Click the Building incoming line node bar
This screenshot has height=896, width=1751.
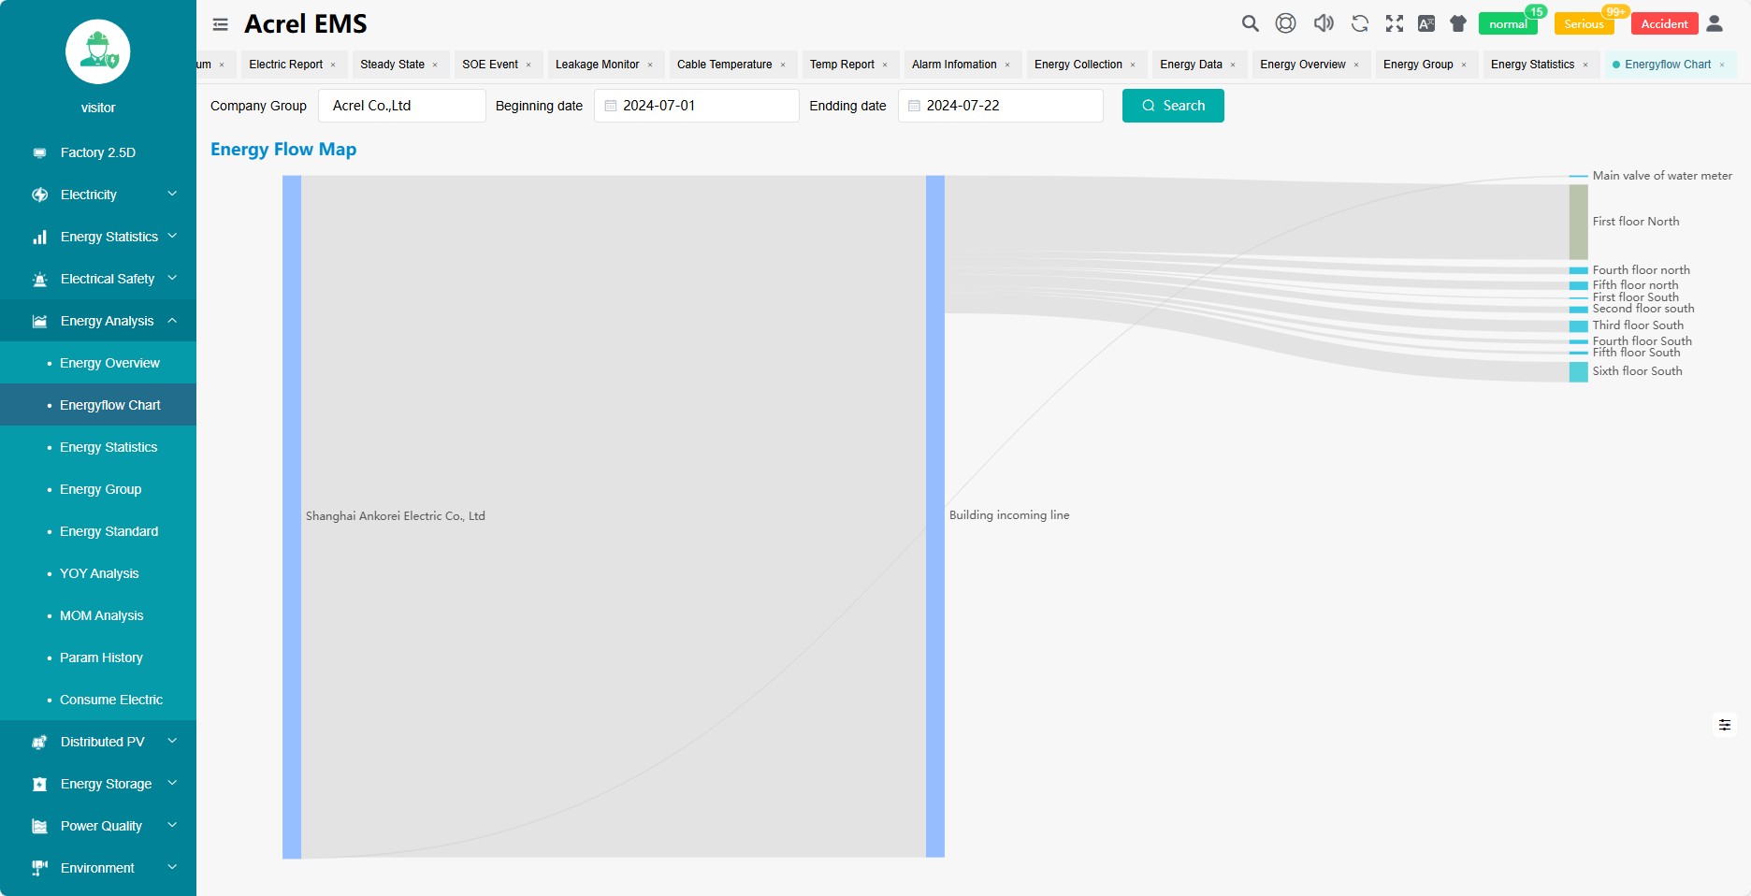click(935, 515)
